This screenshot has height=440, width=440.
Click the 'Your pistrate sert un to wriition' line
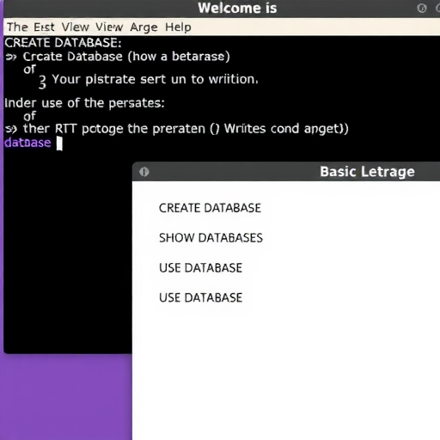coord(155,79)
